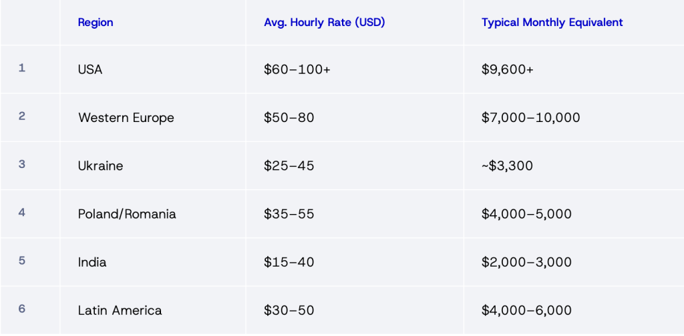Screen dimensions: 684x336
Task: Select the Ukraine region cell
Action: pyautogui.click(x=101, y=166)
